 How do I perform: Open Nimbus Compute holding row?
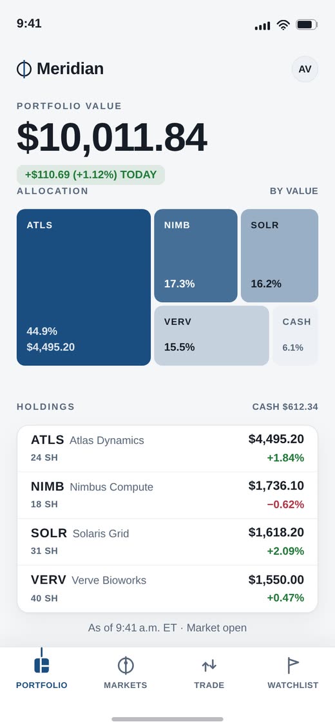click(167, 495)
